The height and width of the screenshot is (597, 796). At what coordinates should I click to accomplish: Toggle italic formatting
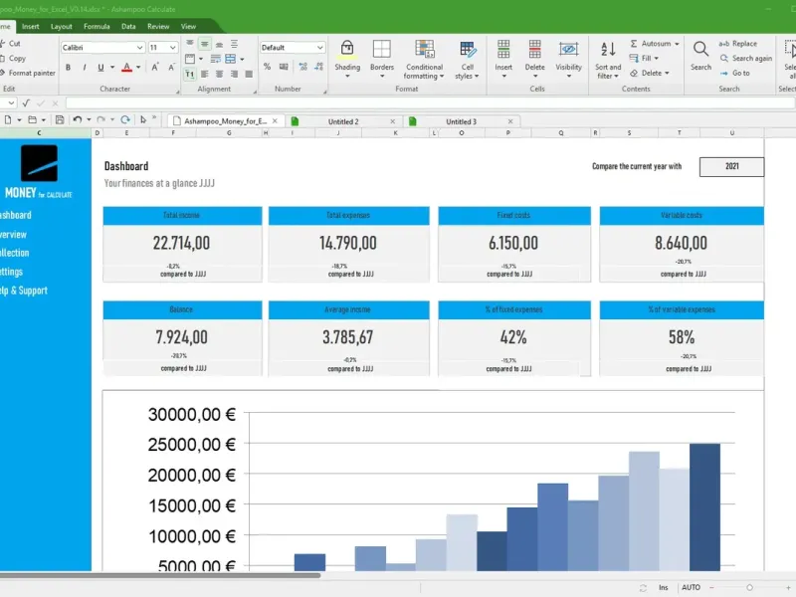click(x=85, y=68)
